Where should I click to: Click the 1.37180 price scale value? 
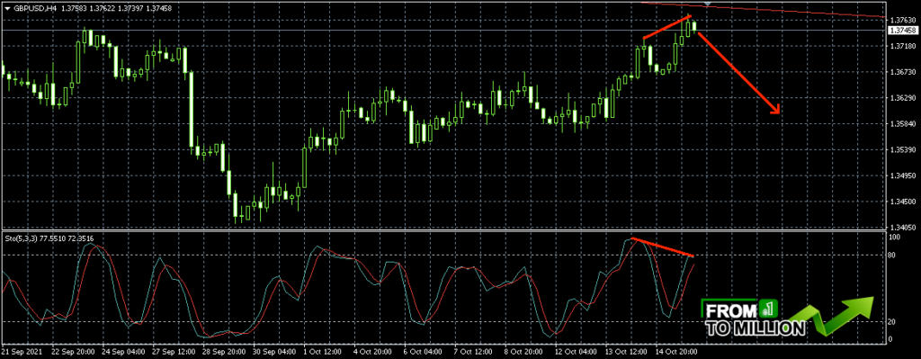pyautogui.click(x=903, y=46)
